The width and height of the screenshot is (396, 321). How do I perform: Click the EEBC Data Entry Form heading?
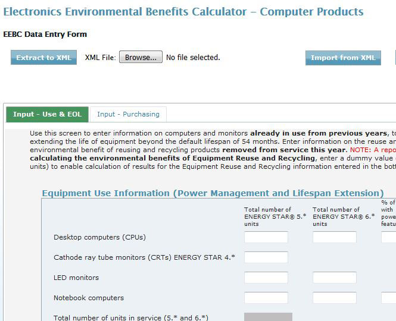pos(45,34)
